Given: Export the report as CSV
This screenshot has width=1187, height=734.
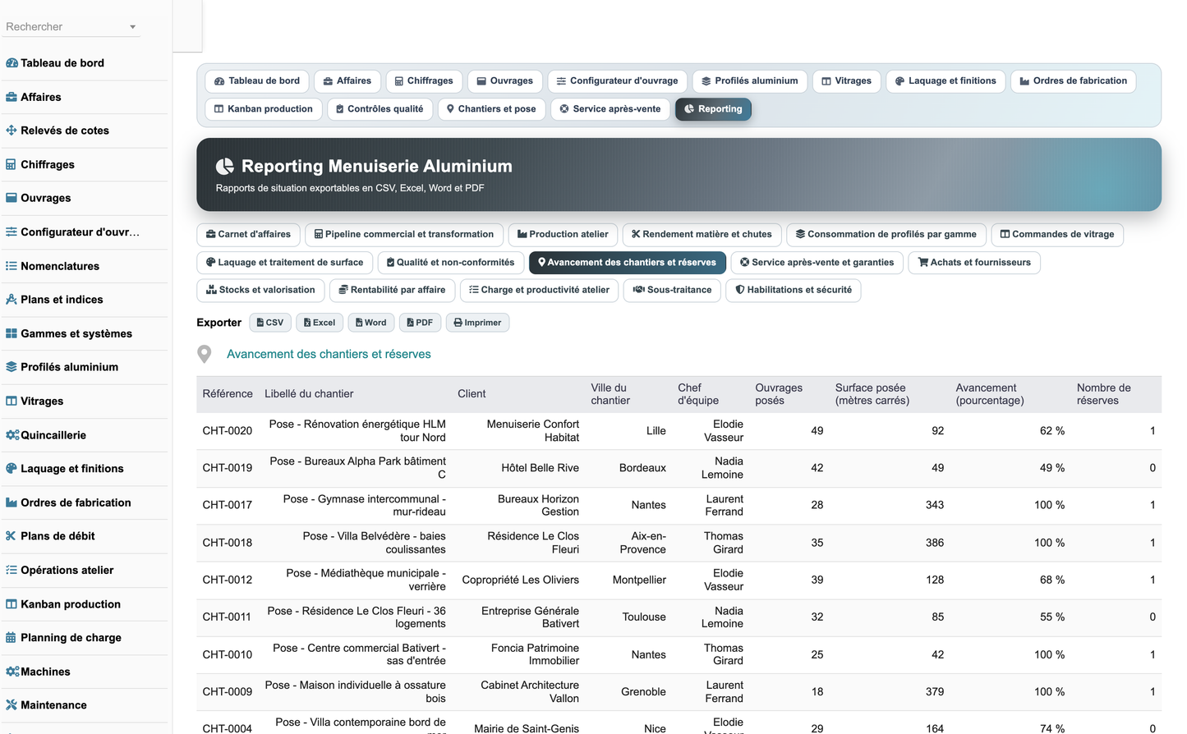Looking at the screenshot, I should click(x=270, y=323).
